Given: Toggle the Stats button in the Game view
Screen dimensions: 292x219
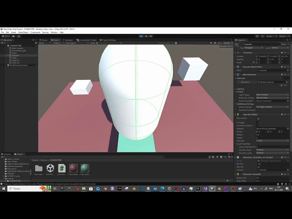Looking at the screenshot, I should tap(220, 43).
